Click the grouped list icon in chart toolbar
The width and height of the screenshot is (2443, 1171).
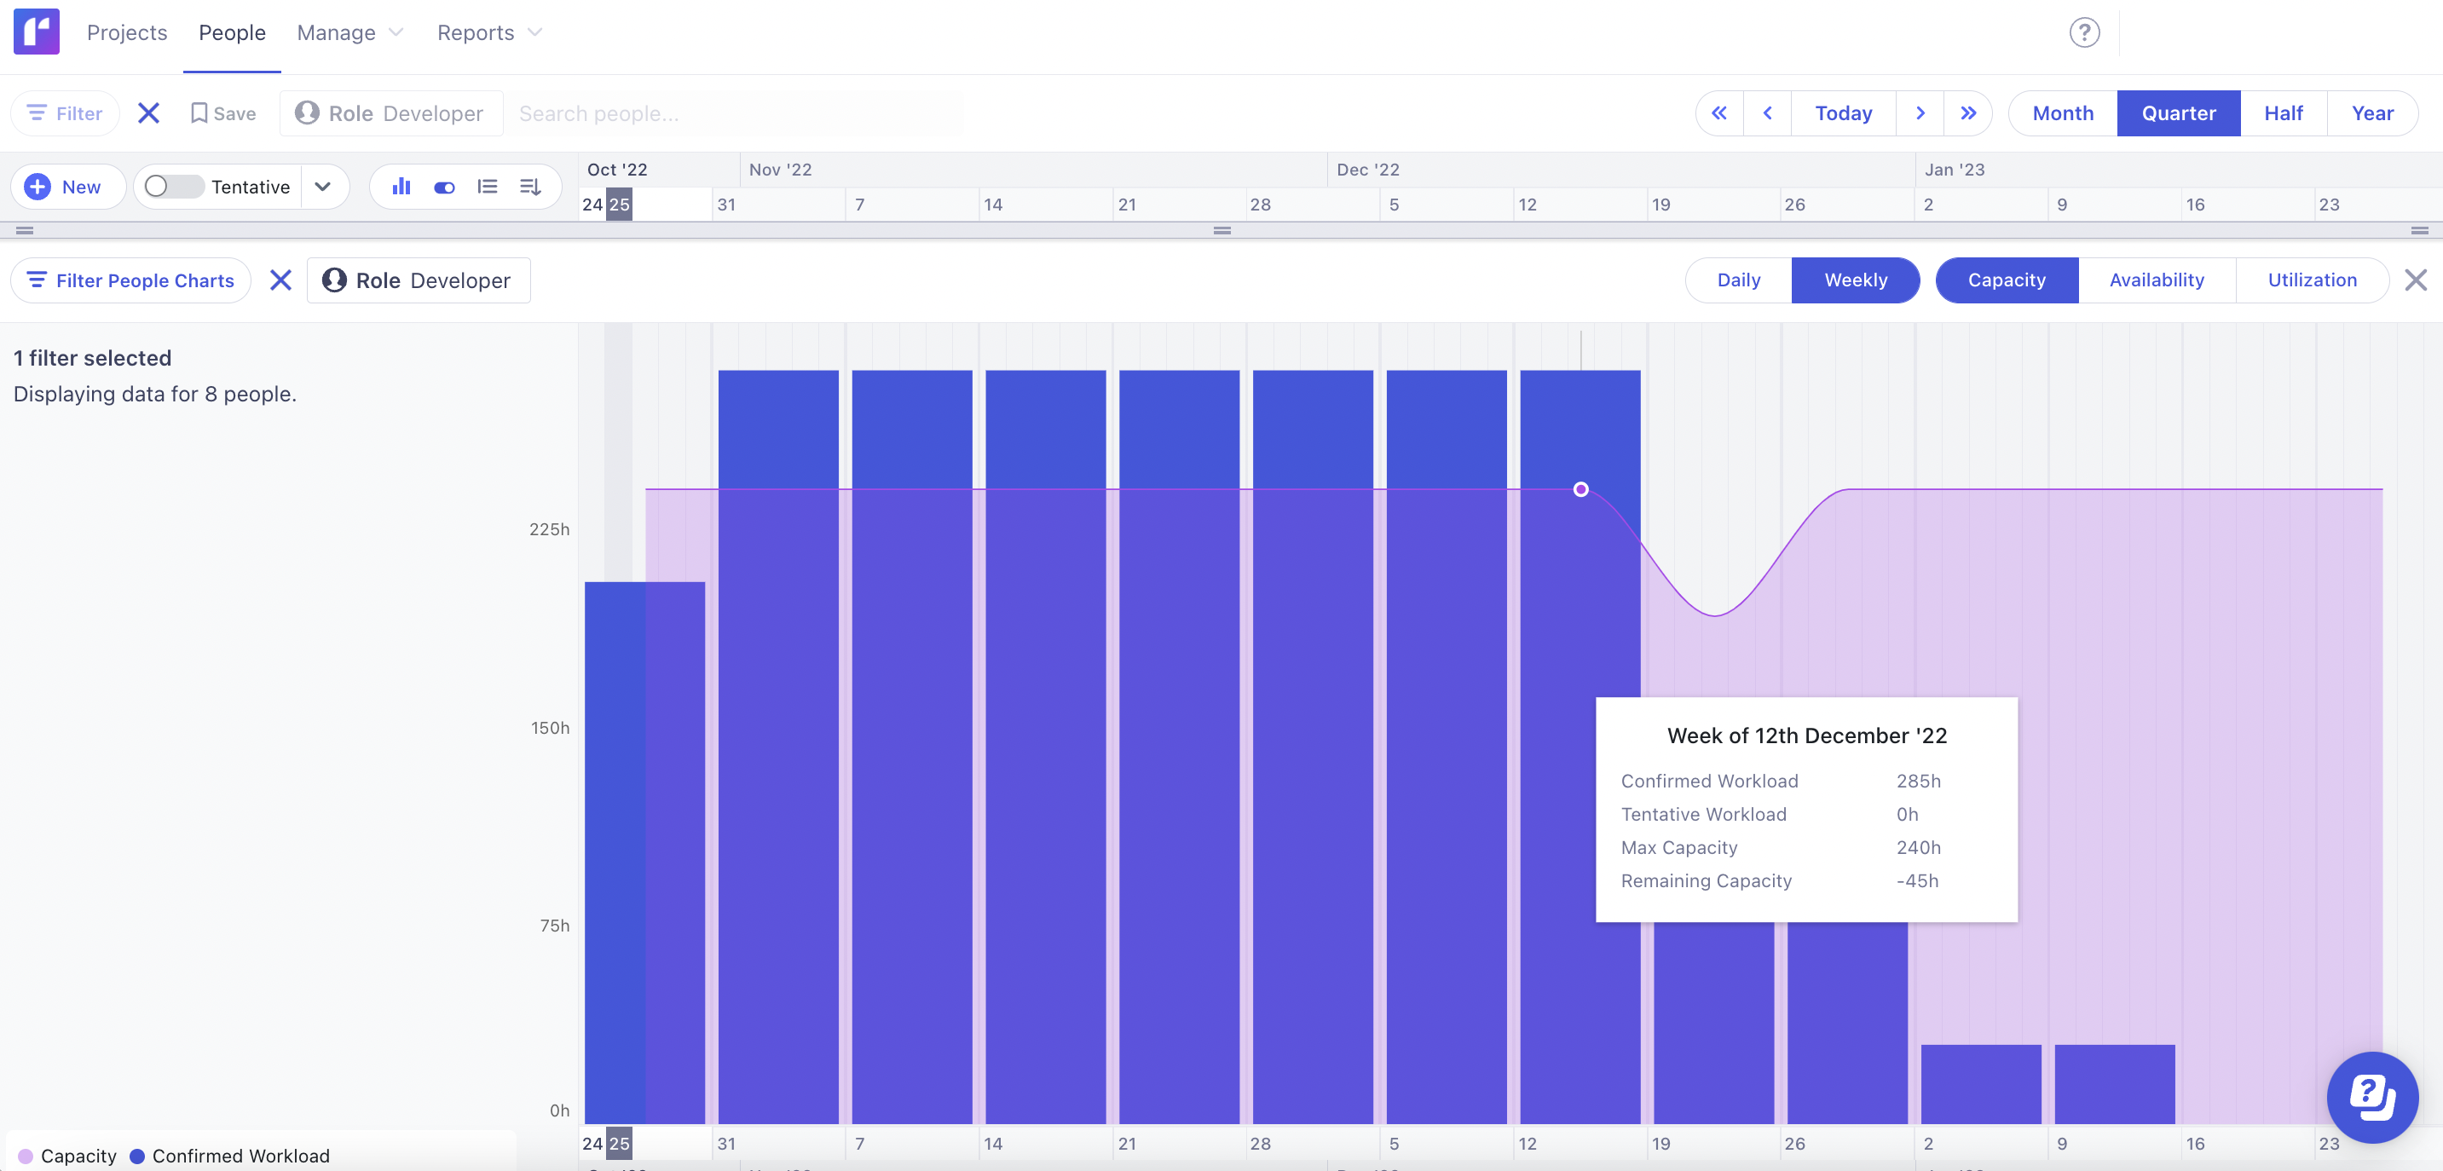tap(488, 187)
